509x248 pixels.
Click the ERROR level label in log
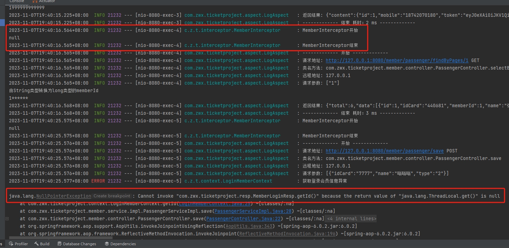tap(98, 181)
